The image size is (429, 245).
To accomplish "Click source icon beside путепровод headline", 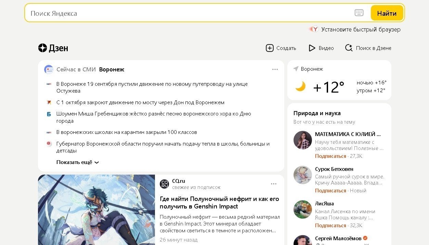I will (x=49, y=84).
